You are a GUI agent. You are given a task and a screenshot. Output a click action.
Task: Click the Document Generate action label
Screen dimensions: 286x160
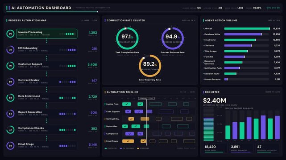click(x=209, y=63)
